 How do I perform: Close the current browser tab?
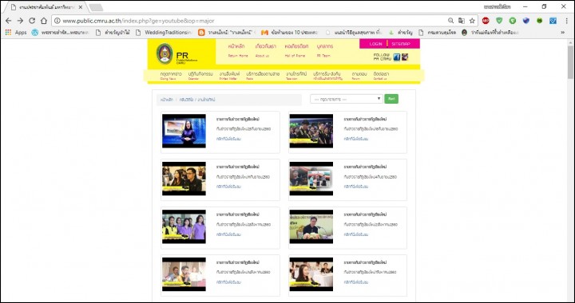tap(81, 7)
